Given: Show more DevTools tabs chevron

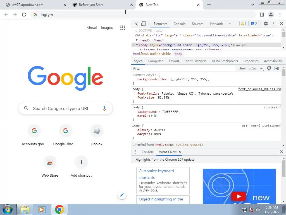Looking at the screenshot, I should [x=230, y=24].
